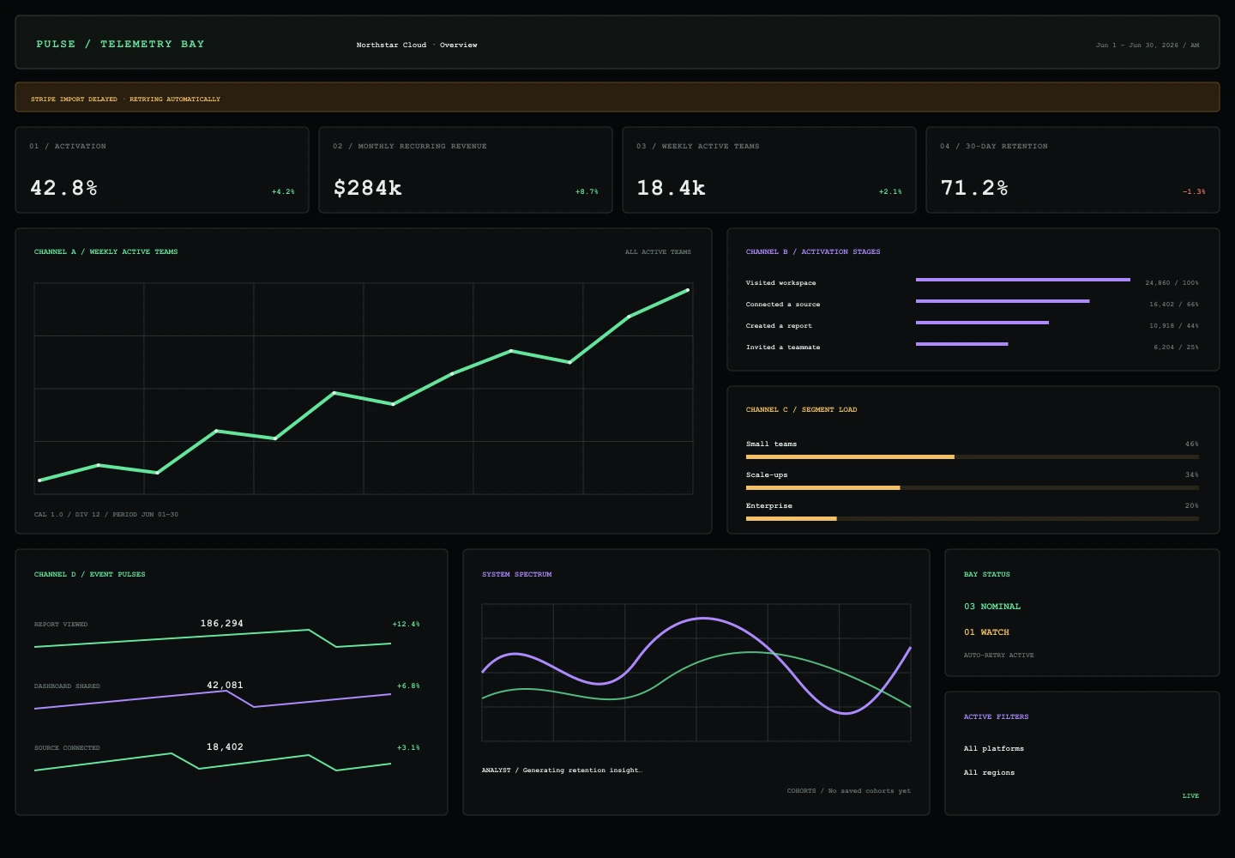Click the +6.8% dashboard shared change
Image resolution: width=1235 pixels, height=858 pixels.
point(408,686)
